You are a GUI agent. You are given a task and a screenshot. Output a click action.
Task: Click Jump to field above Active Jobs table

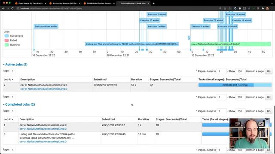tap(221, 71)
